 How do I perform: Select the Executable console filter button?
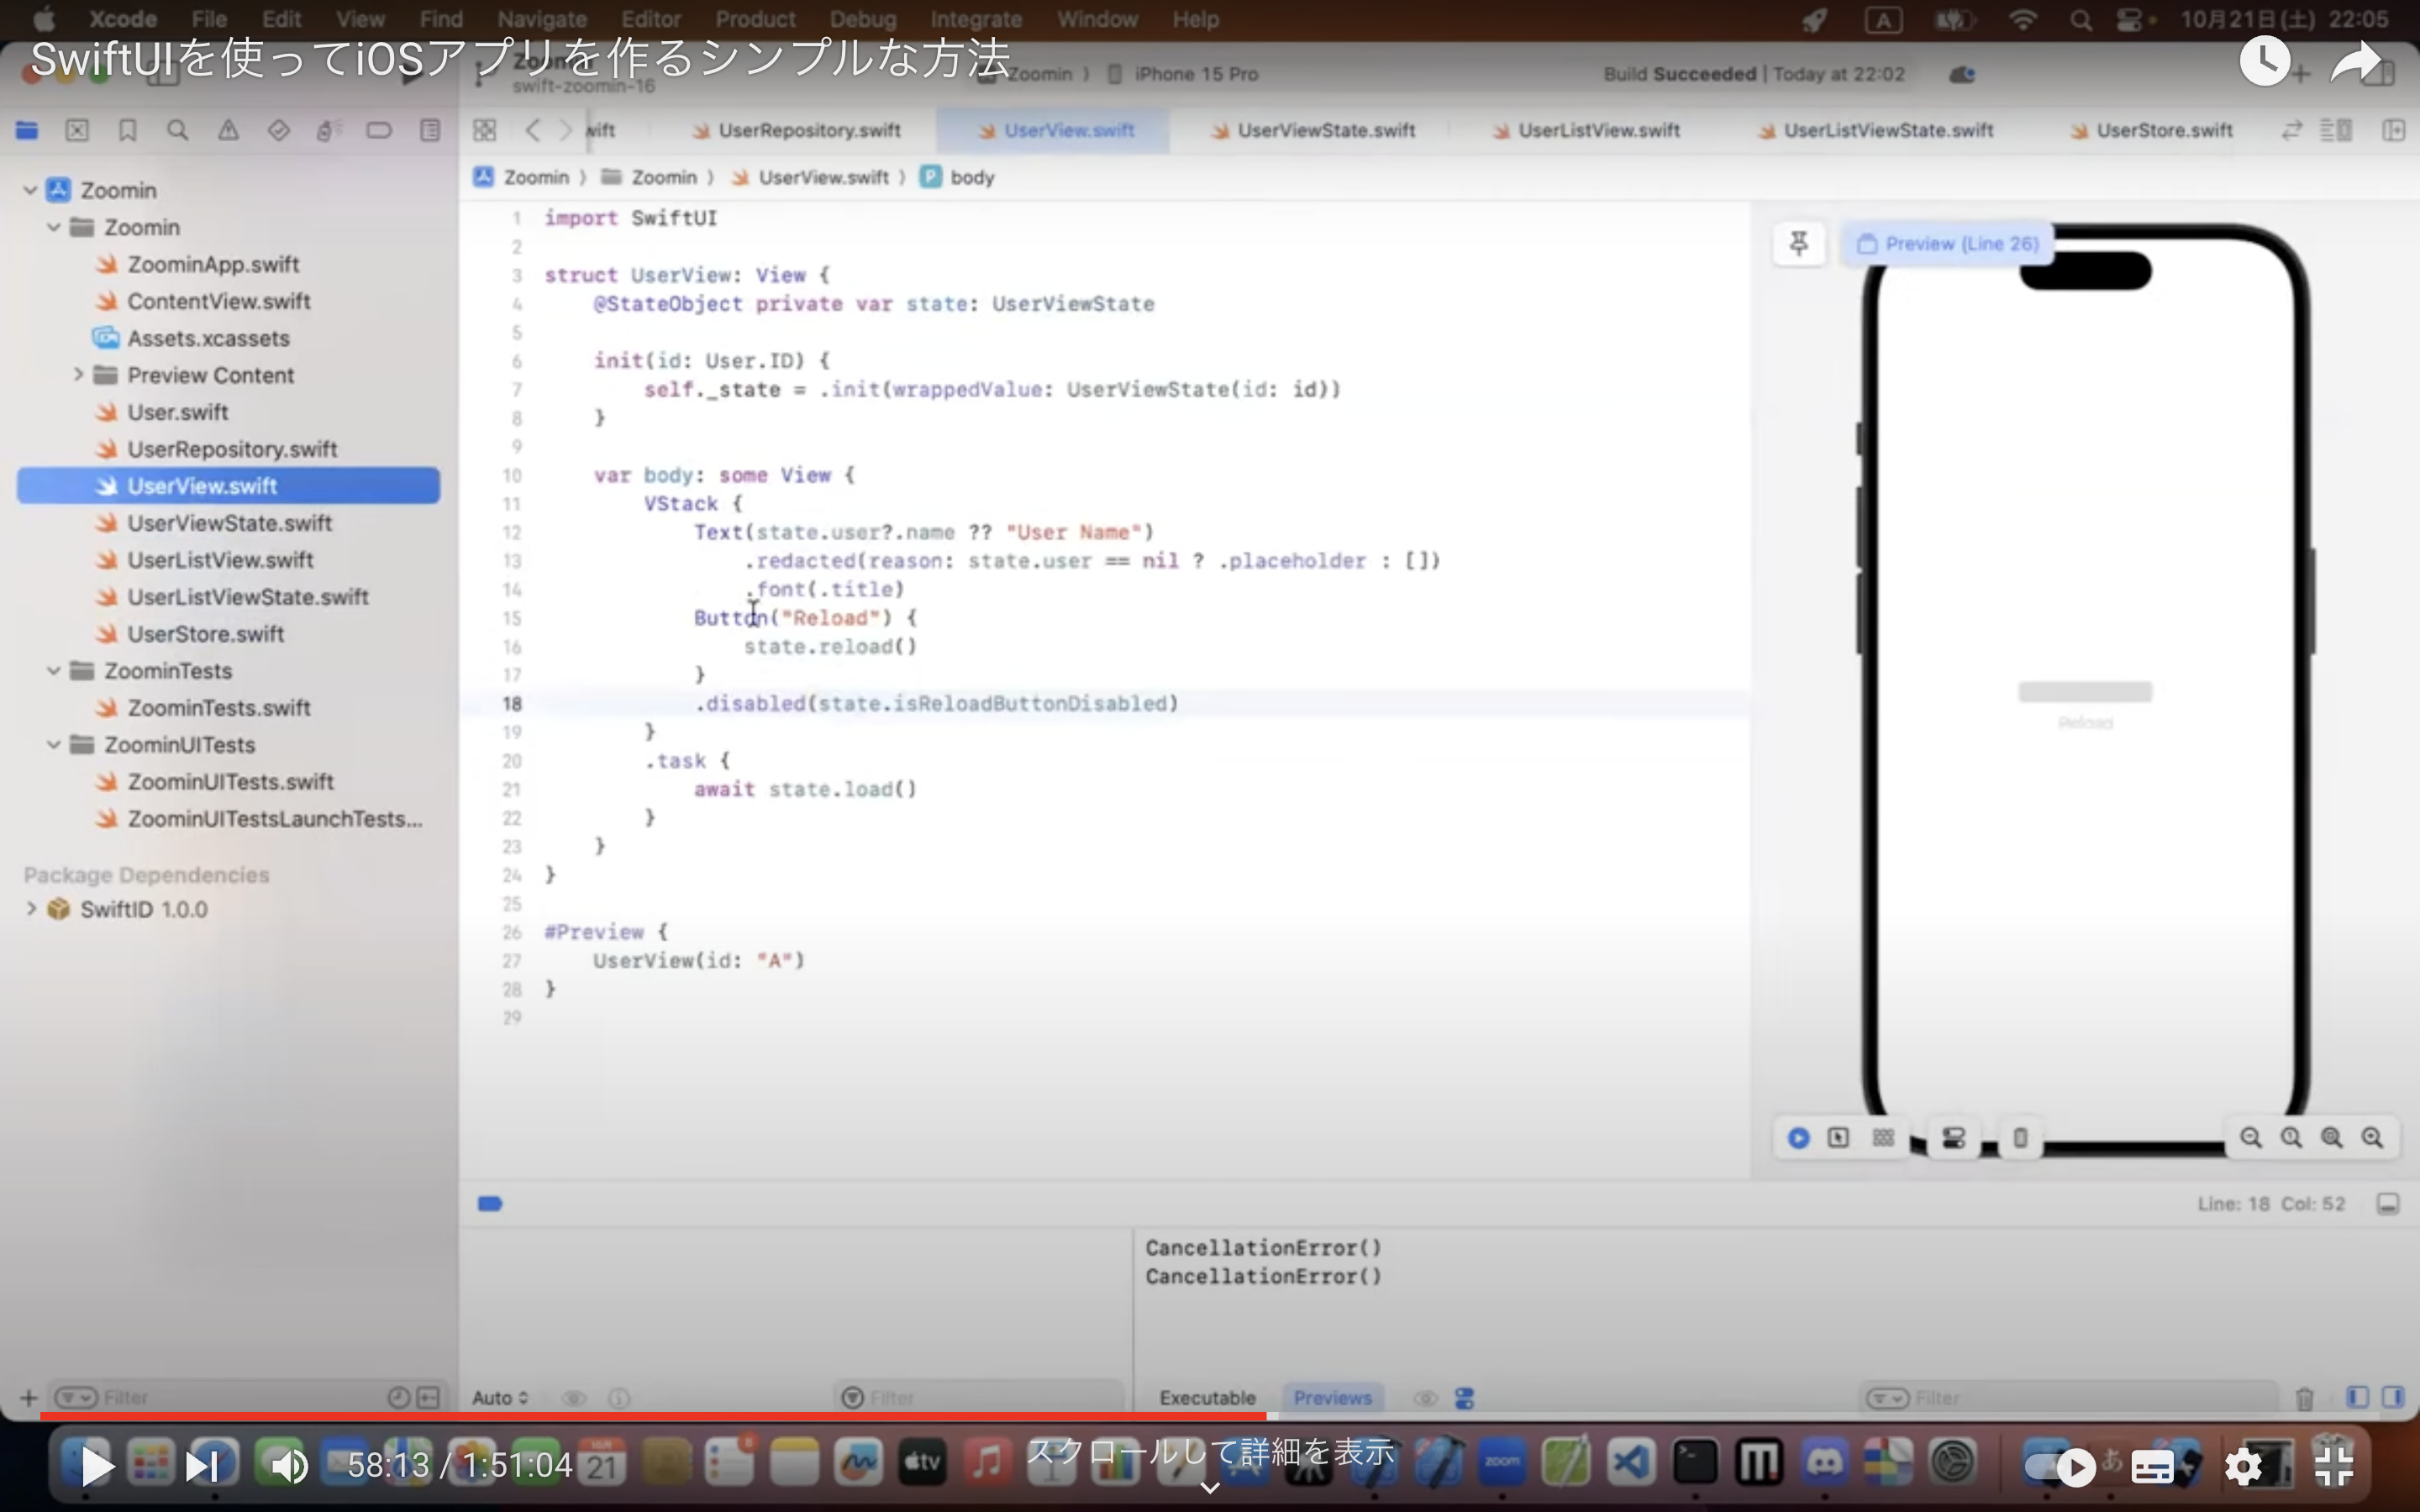pos(1206,1398)
